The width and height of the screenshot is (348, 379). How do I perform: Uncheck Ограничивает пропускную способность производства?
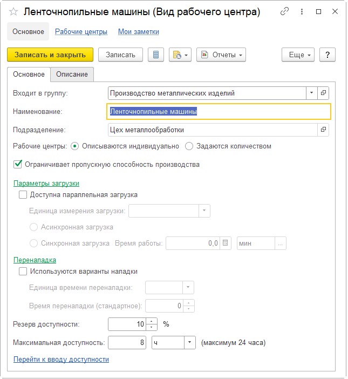coord(18,164)
